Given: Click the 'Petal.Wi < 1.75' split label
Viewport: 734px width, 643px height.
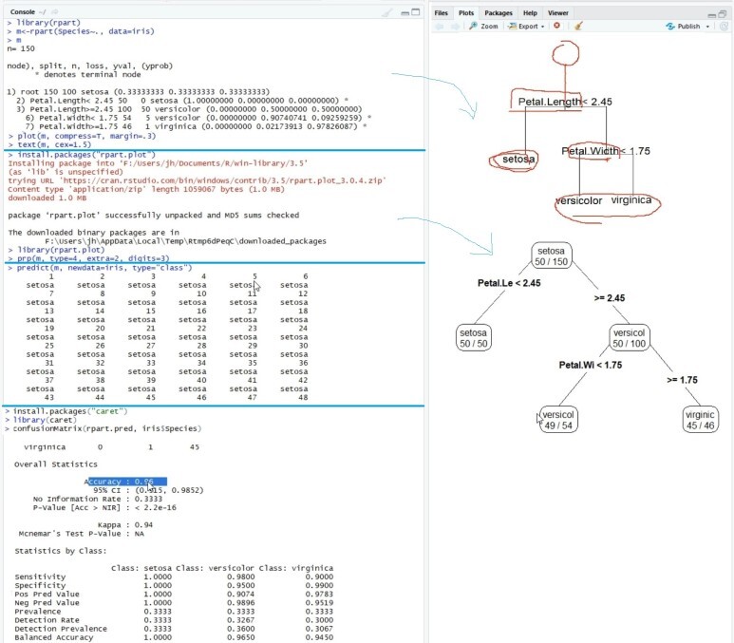Looking at the screenshot, I should click(591, 365).
